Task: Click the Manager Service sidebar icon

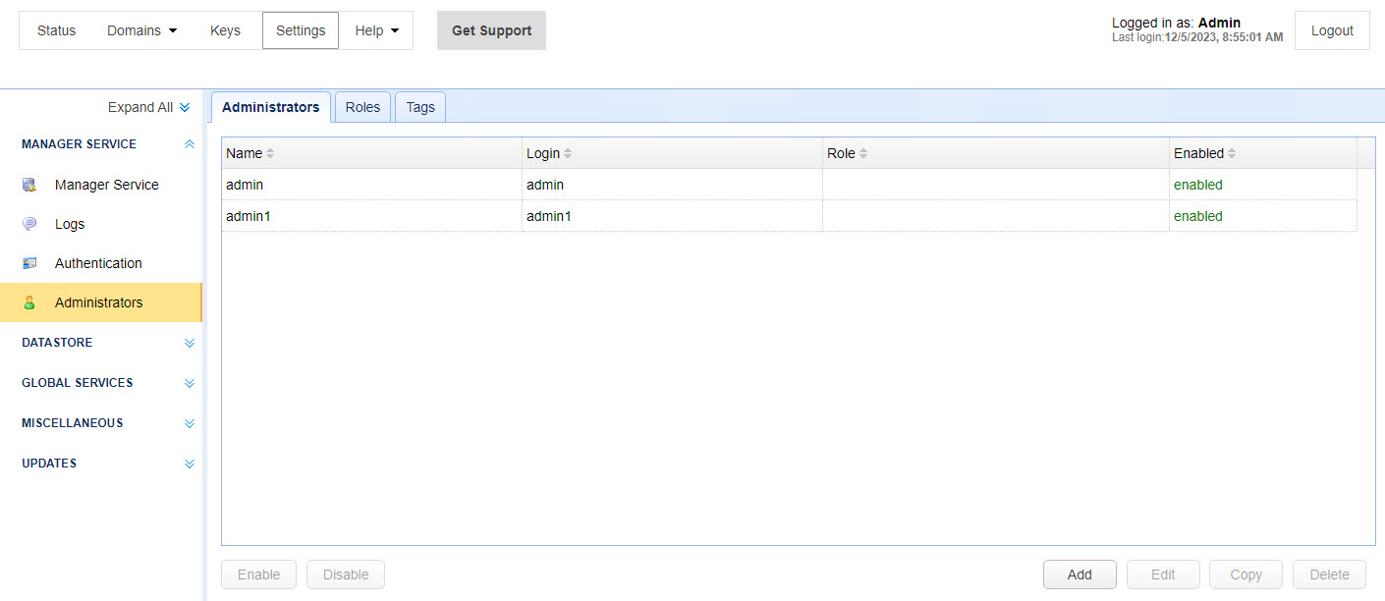Action: (x=29, y=185)
